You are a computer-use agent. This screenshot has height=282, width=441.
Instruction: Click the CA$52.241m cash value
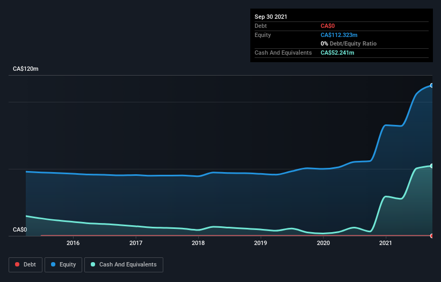coord(337,53)
